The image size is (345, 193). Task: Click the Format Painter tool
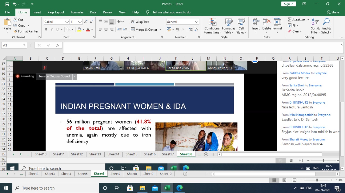click(x=26, y=31)
